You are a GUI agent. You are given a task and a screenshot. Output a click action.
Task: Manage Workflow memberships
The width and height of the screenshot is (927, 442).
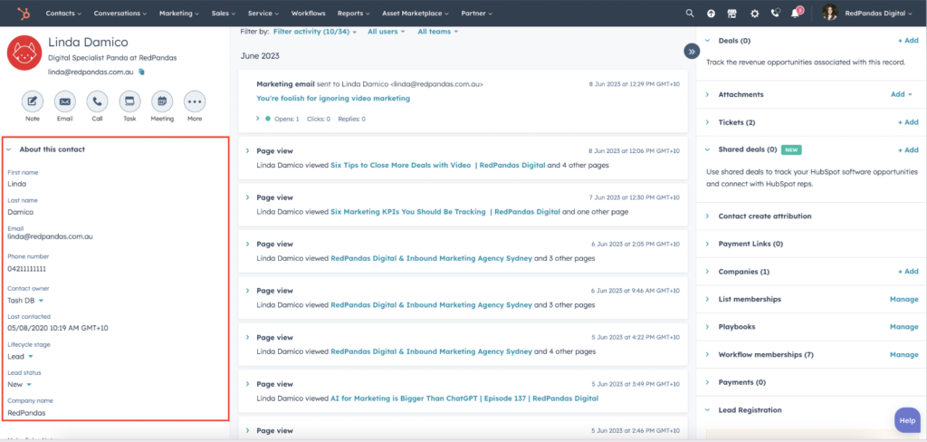click(904, 354)
